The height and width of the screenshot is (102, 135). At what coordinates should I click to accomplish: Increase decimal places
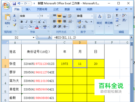click(79, 27)
